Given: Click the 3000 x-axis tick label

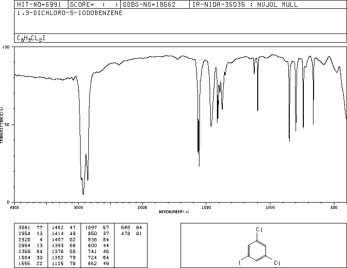Looking at the screenshot, I should (78, 207).
